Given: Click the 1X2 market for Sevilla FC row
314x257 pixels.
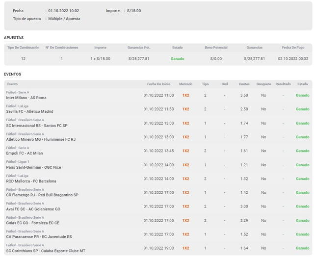Looking at the screenshot, I should (x=185, y=109).
